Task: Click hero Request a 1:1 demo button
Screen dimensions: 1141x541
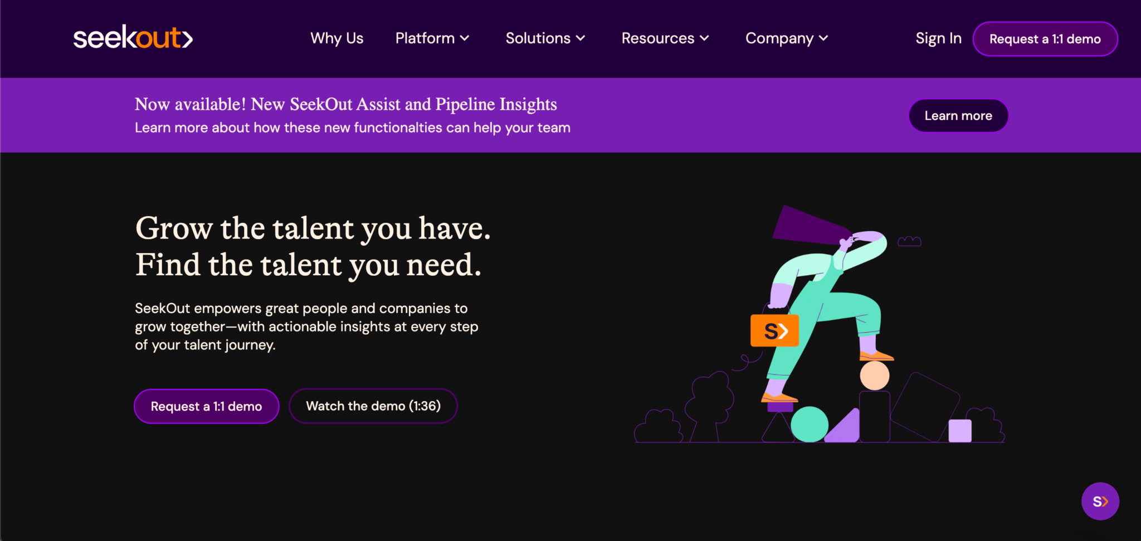Action: (x=206, y=406)
